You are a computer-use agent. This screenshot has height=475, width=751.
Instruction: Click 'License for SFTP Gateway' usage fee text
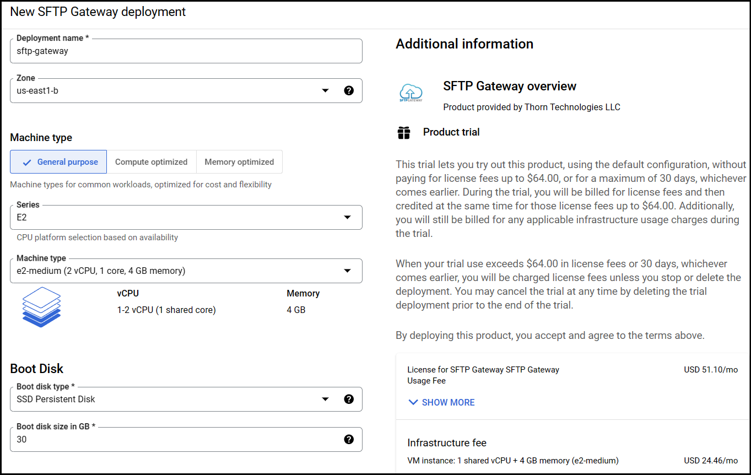click(x=483, y=375)
